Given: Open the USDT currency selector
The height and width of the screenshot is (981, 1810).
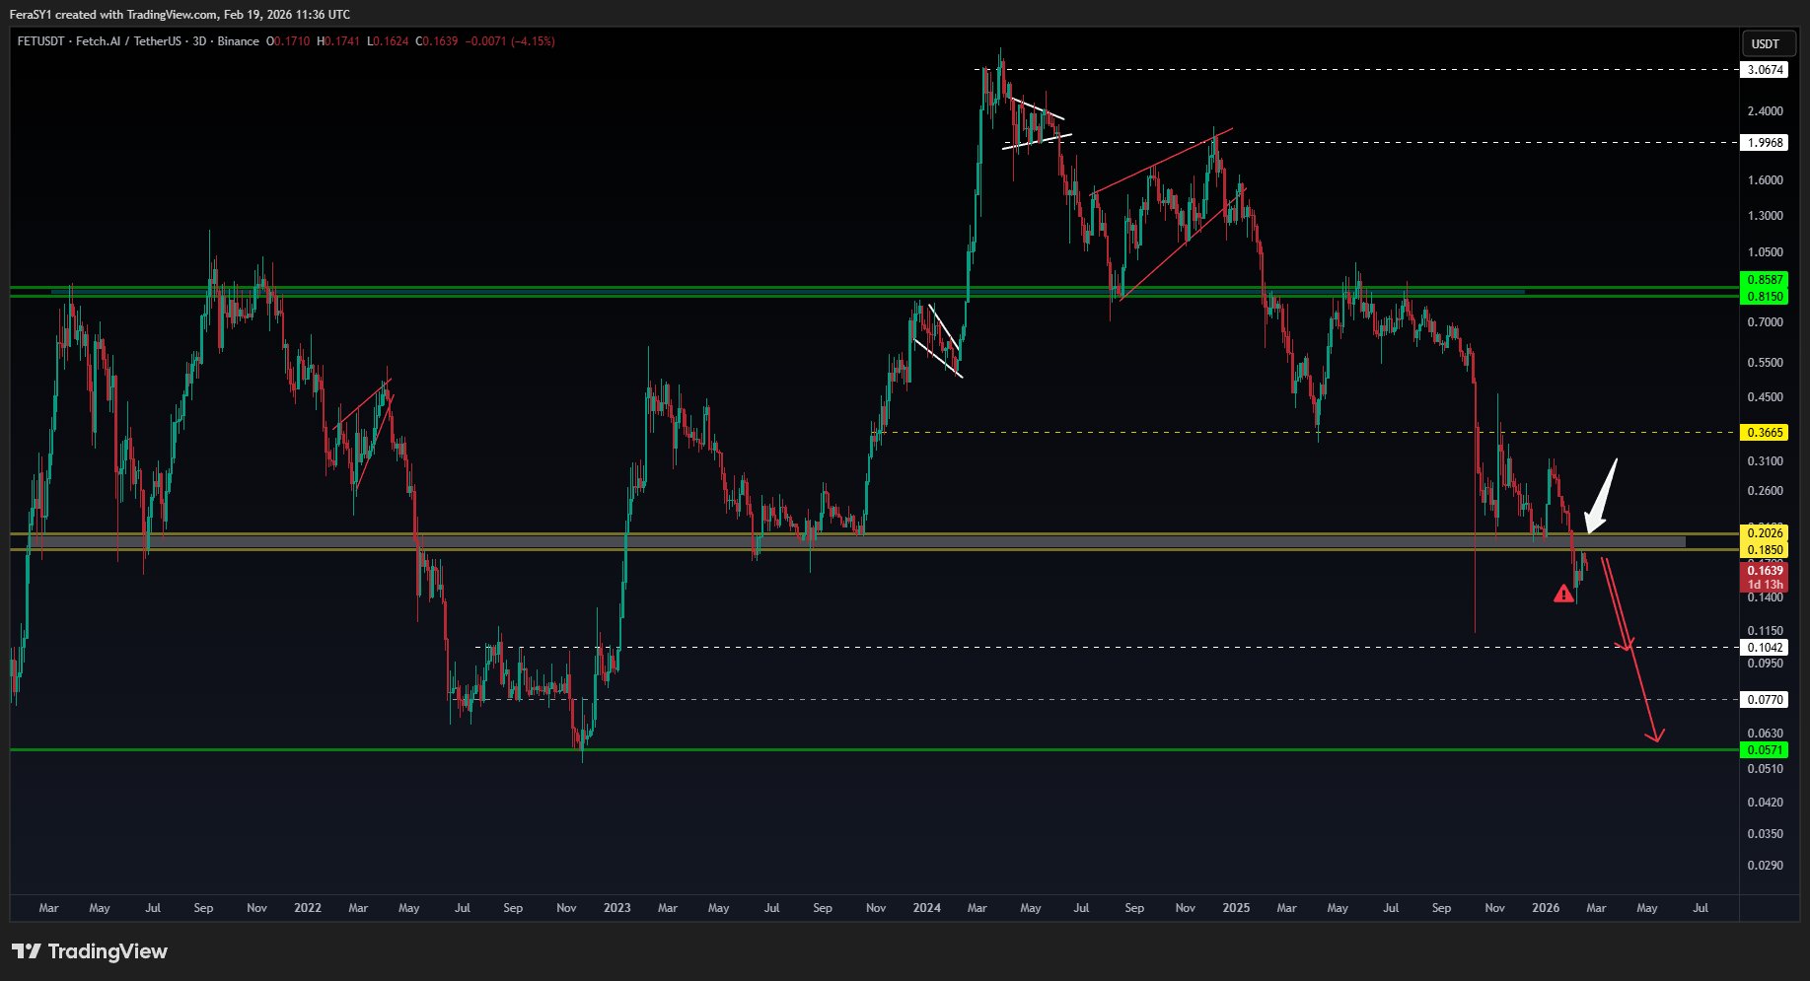Looking at the screenshot, I should point(1765,43).
